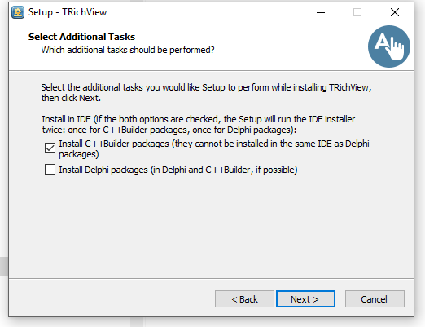
Task: Click the Setup gear icon in title bar
Action: (x=18, y=12)
